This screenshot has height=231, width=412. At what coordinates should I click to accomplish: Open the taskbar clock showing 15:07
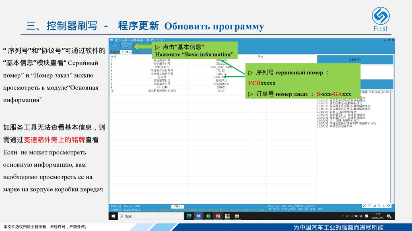tap(377, 216)
